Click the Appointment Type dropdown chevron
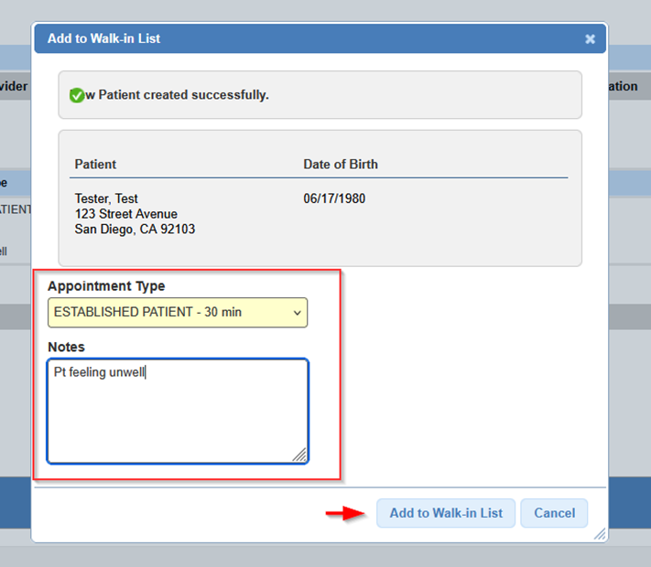Viewport: 651px width, 567px height. [297, 313]
